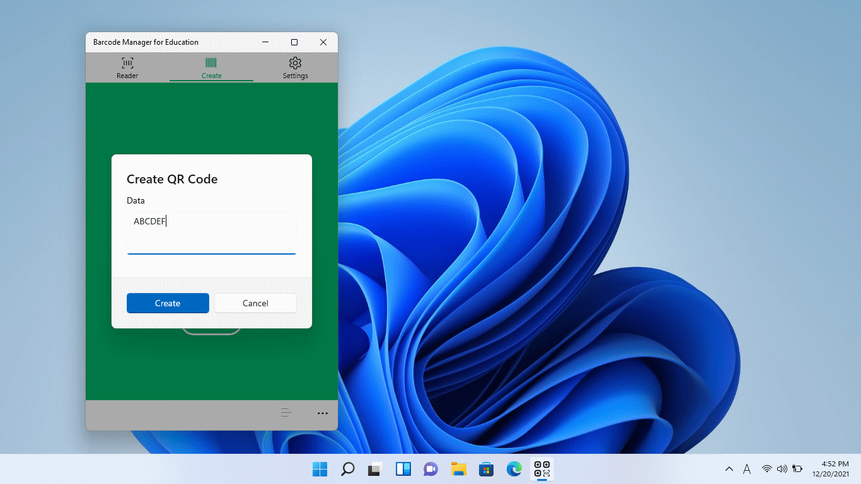Viewport: 861px width, 484px height.
Task: Select the Reader barcode scanner icon
Action: tap(127, 63)
